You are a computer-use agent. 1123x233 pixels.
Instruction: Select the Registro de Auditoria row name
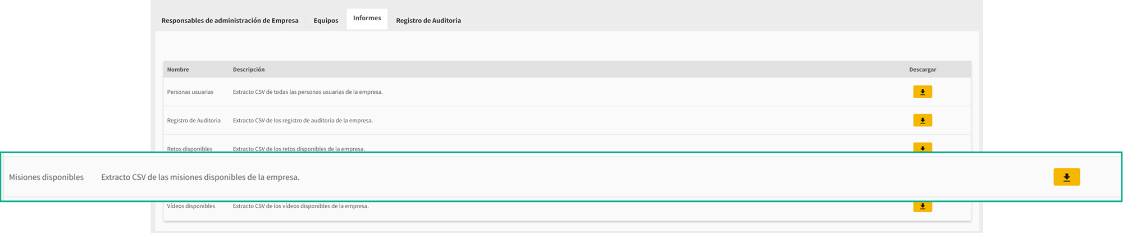(x=194, y=120)
